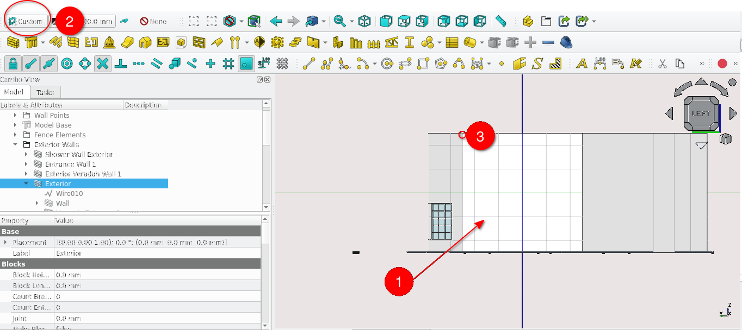Select the Draft Line tool
The width and height of the screenshot is (742, 330).
click(x=309, y=64)
